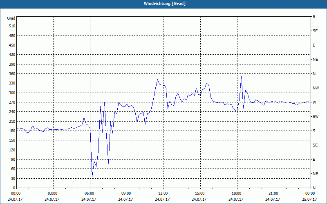Viewport: 327px width, 204px height.
Task: Click the E compass label beside 90 gridline
Action: pos(314,160)
